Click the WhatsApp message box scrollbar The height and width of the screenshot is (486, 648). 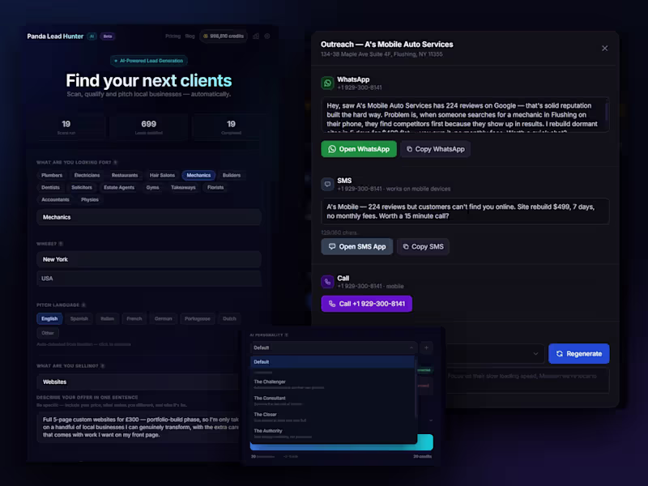(x=606, y=112)
